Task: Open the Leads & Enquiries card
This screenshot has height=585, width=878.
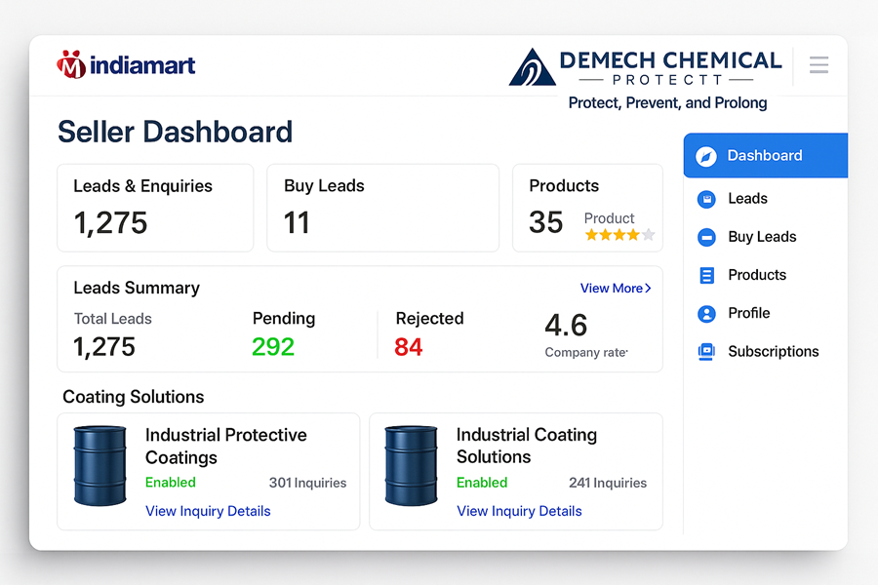Action: click(x=155, y=208)
